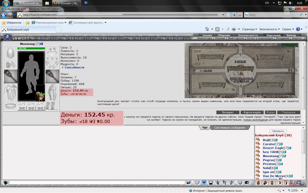Expand the address bar history dropdown
Image resolution: width=308 pixels, height=193 pixels.
223,15
